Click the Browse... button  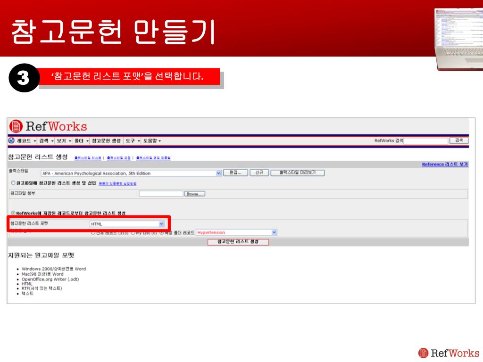(194, 194)
